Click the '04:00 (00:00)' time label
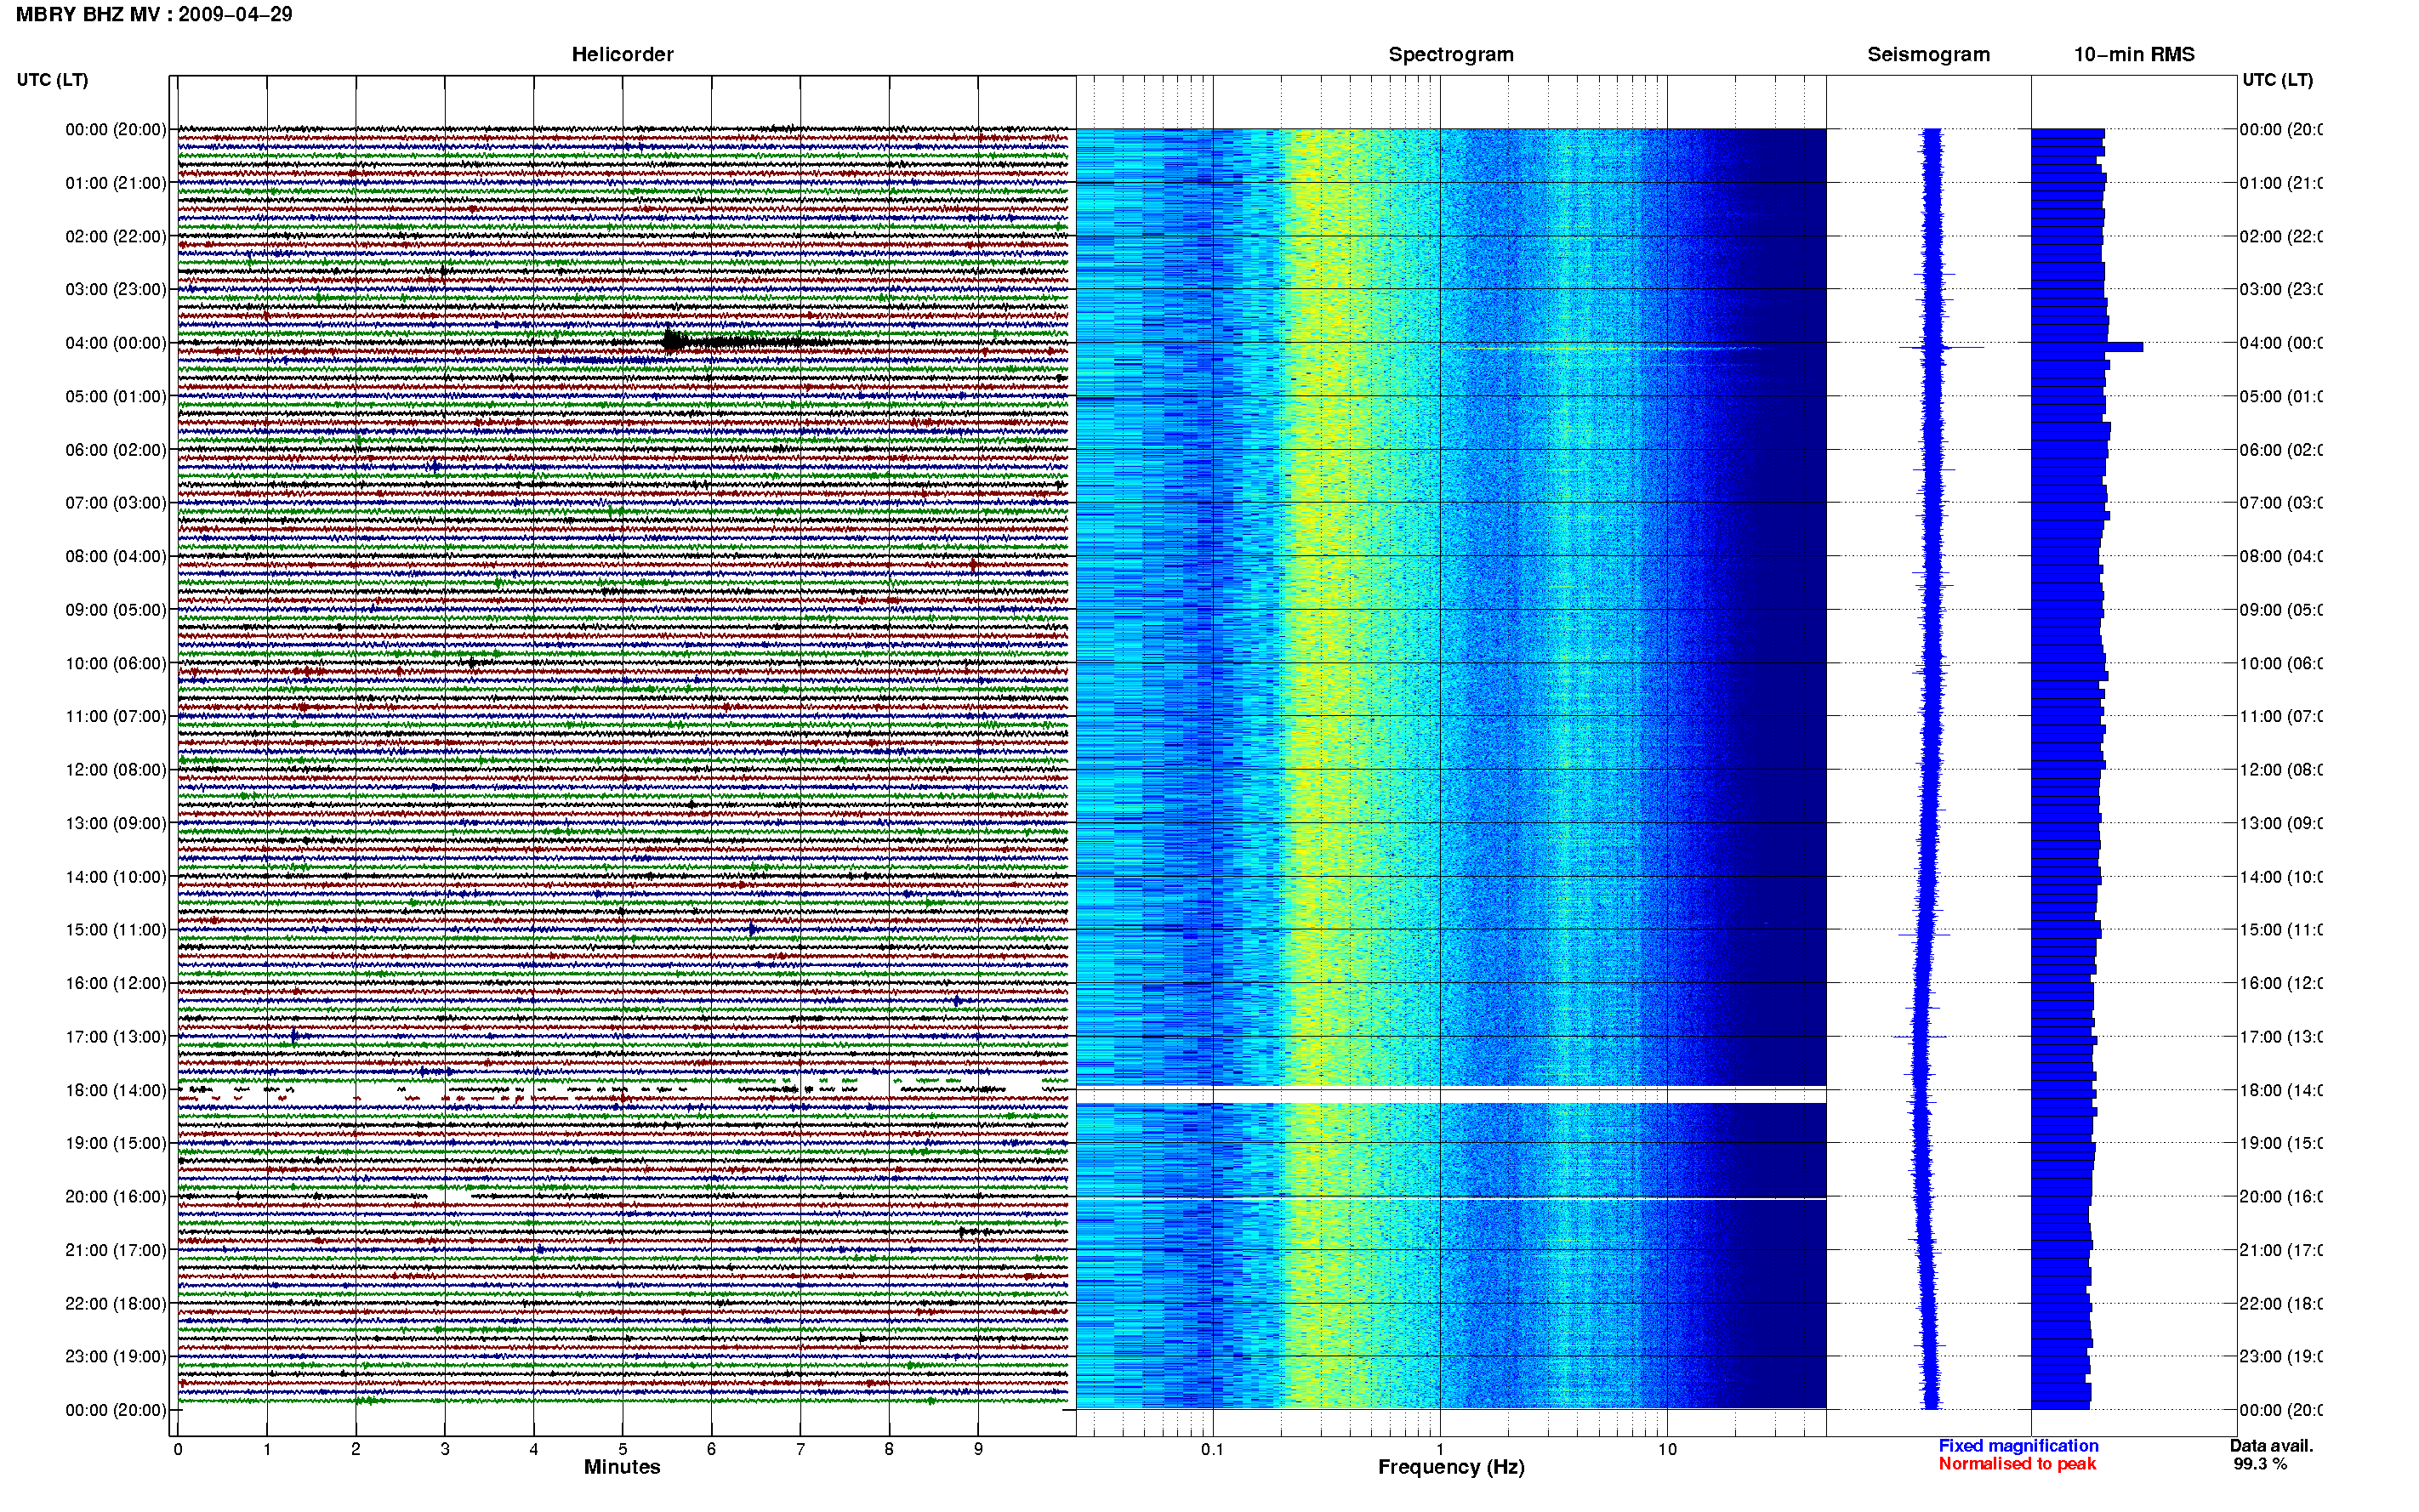 pos(116,343)
